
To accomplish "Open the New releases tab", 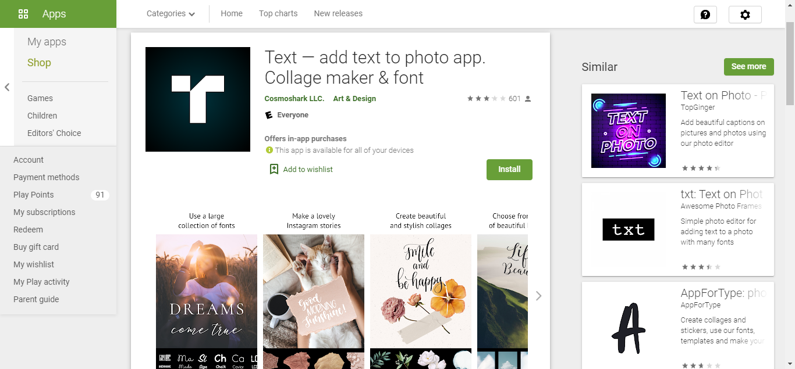I will pos(338,13).
